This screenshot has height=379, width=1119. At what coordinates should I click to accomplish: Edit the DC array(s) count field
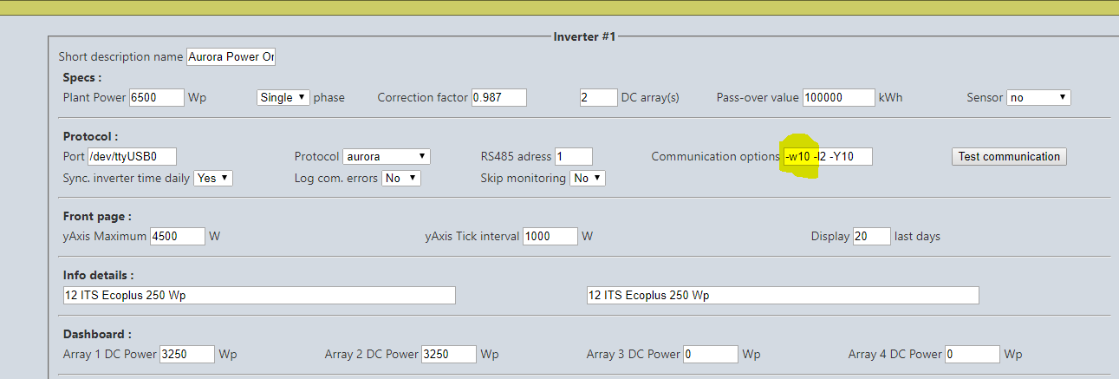(599, 98)
